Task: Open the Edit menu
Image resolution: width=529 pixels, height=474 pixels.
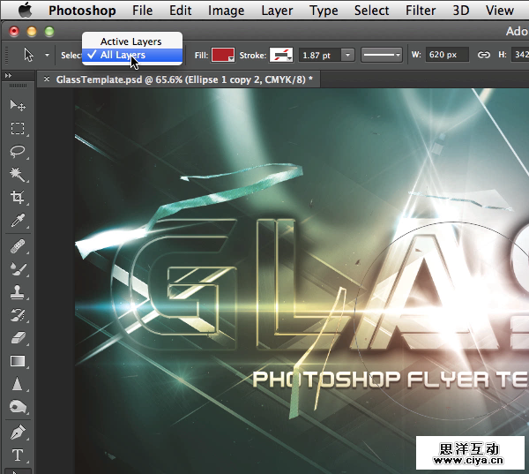Action: click(x=180, y=11)
